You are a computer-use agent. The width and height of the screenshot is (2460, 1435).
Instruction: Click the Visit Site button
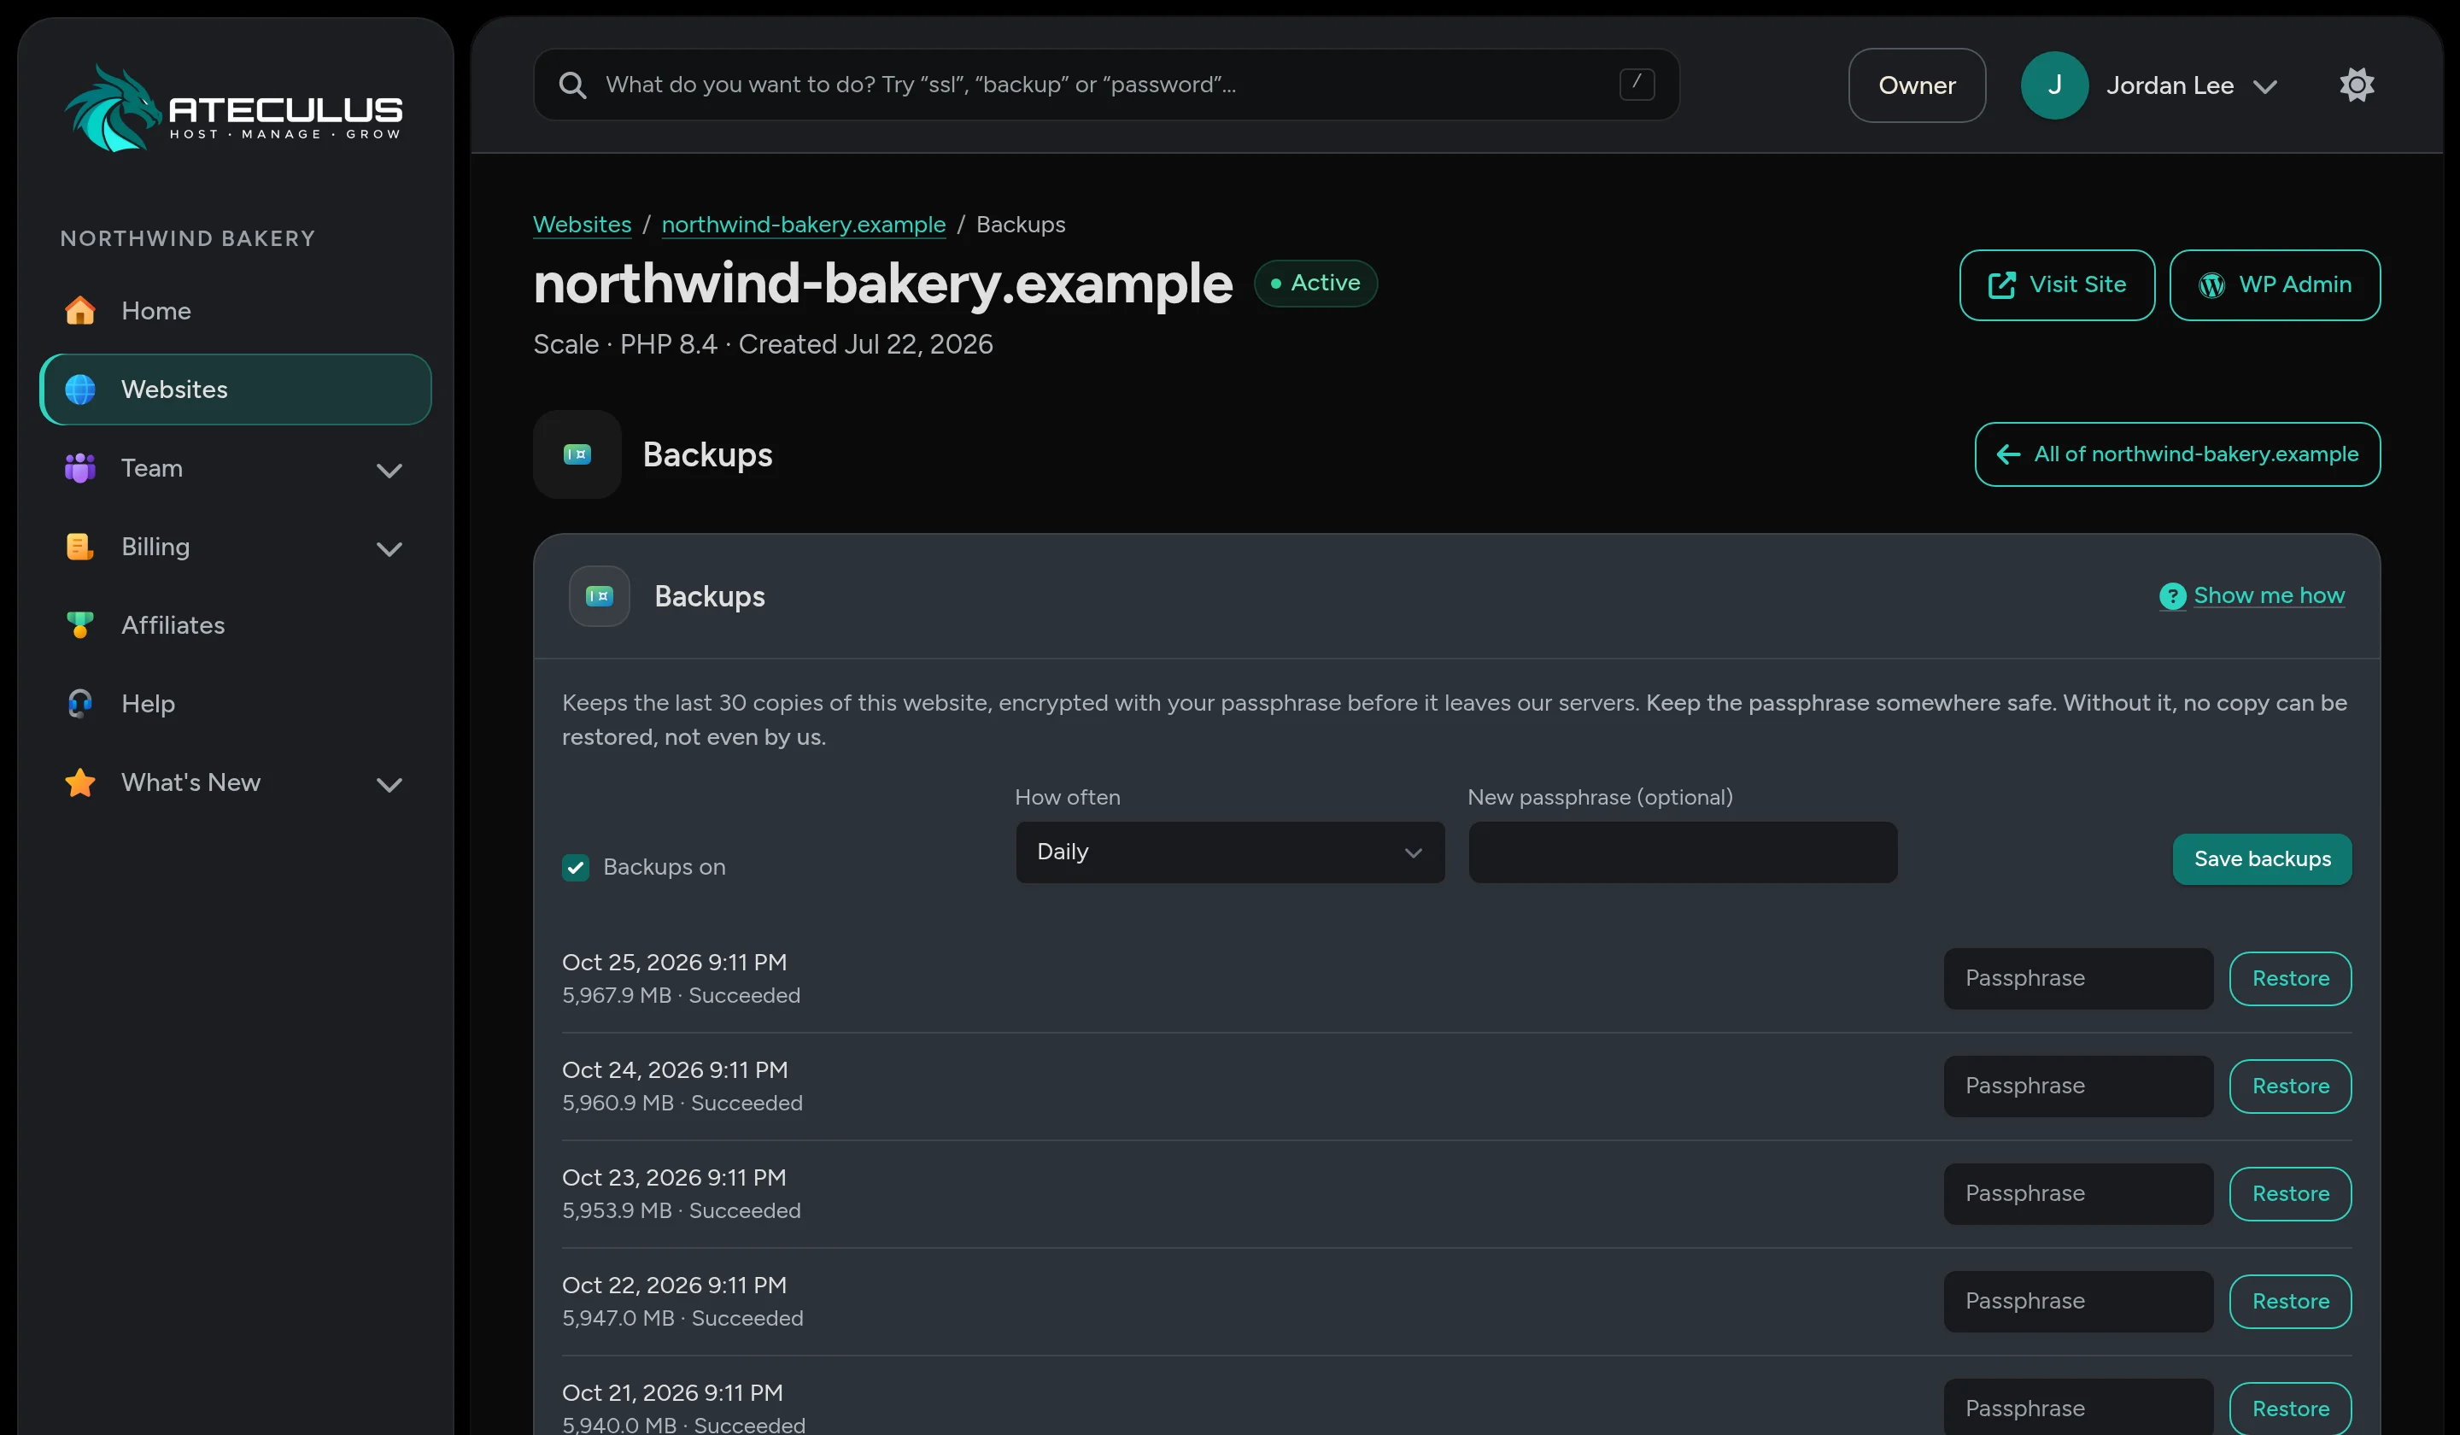pyautogui.click(x=2057, y=285)
